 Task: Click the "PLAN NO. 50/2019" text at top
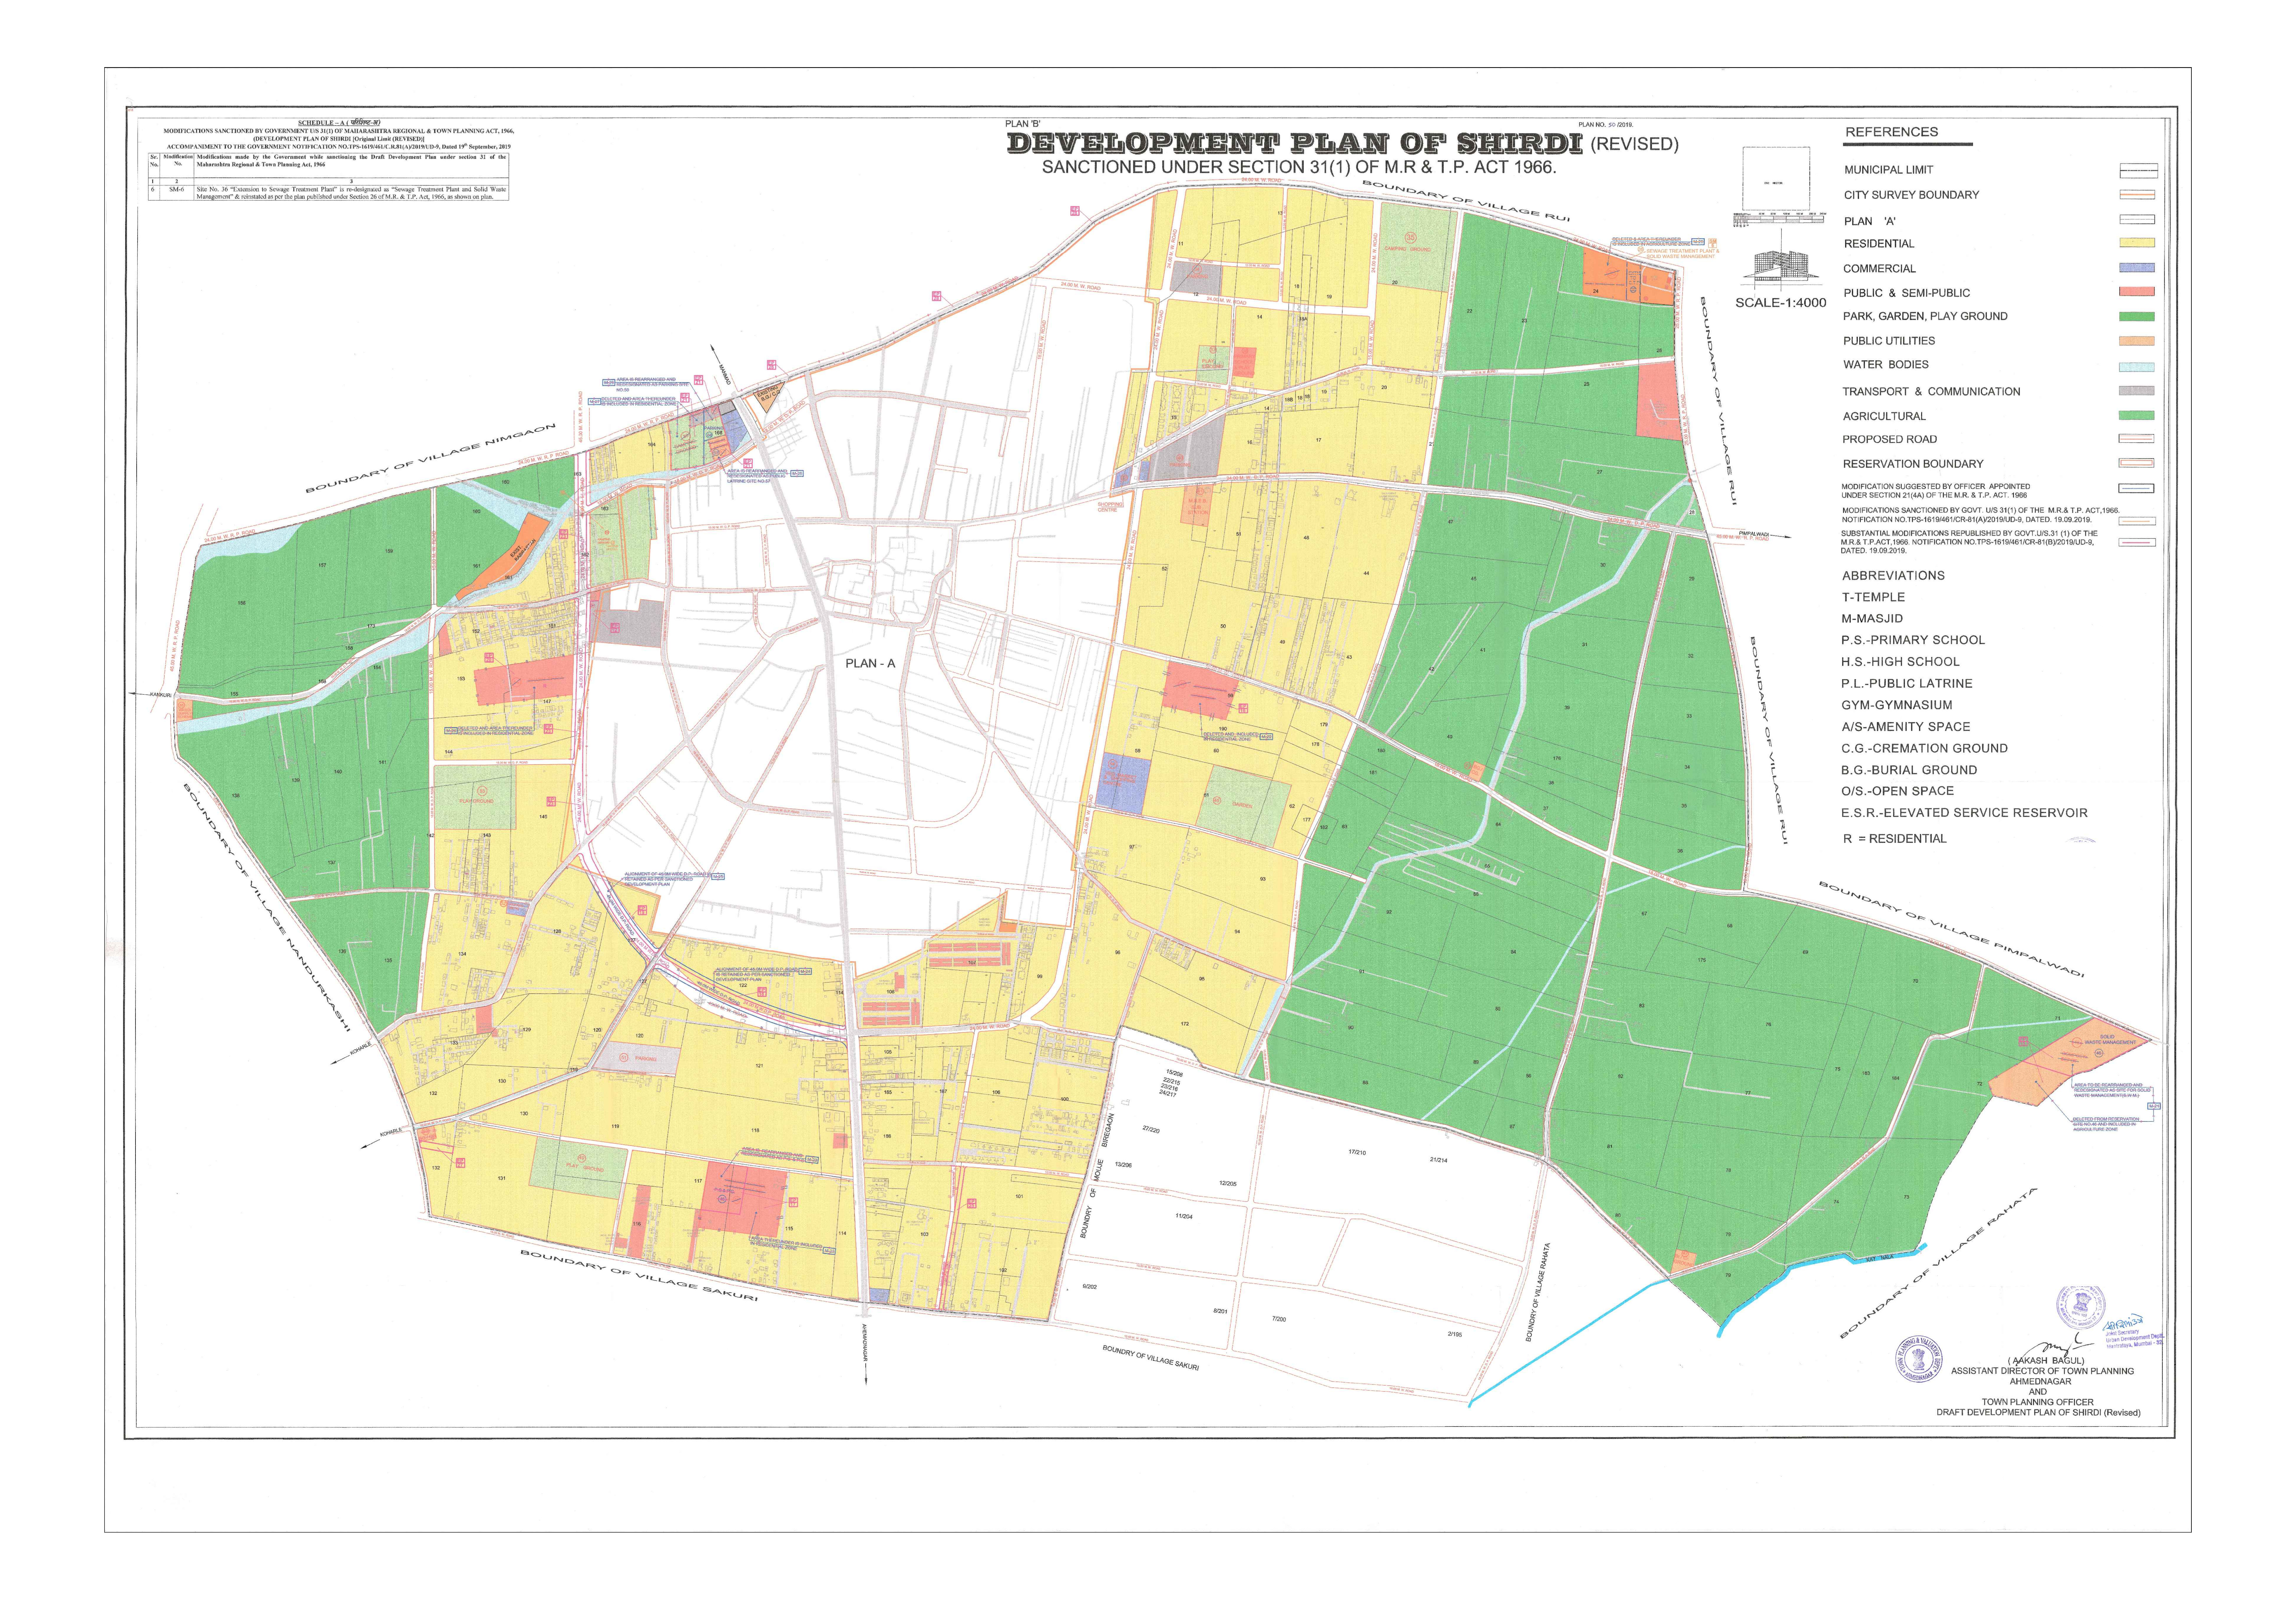click(x=1606, y=125)
